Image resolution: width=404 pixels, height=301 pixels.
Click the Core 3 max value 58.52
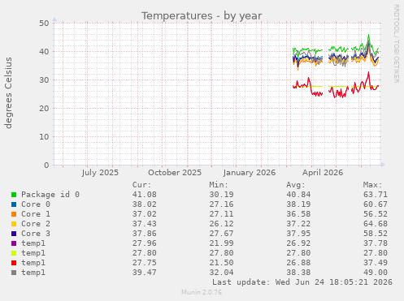click(x=376, y=234)
